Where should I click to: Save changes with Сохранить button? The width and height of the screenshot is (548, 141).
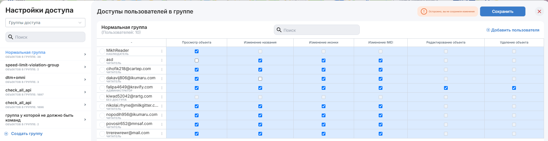(502, 11)
